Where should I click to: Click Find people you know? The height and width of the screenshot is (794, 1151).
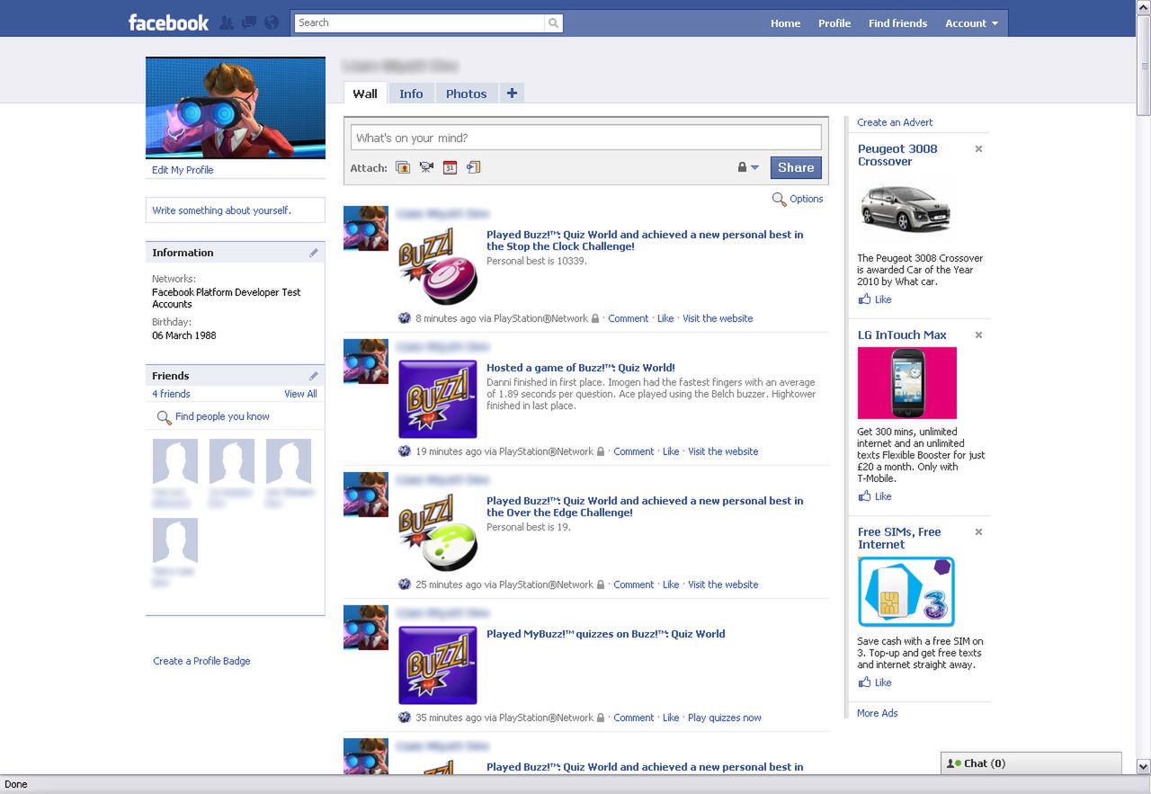[222, 416]
